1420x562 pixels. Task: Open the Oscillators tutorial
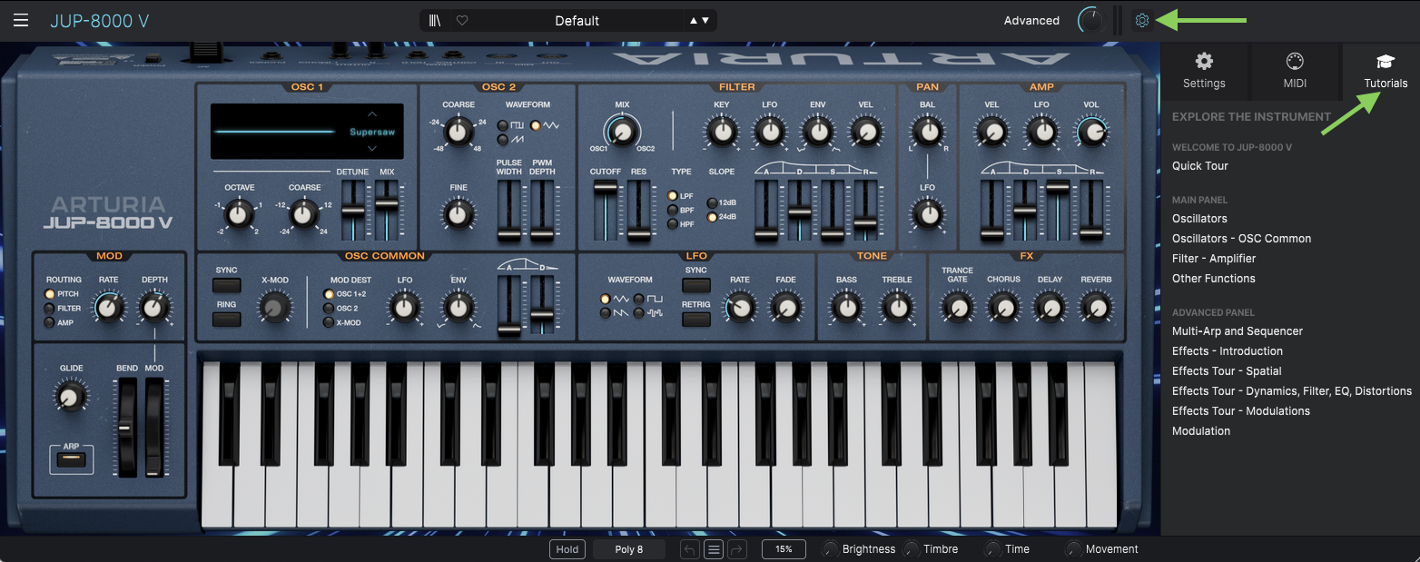(x=1199, y=219)
